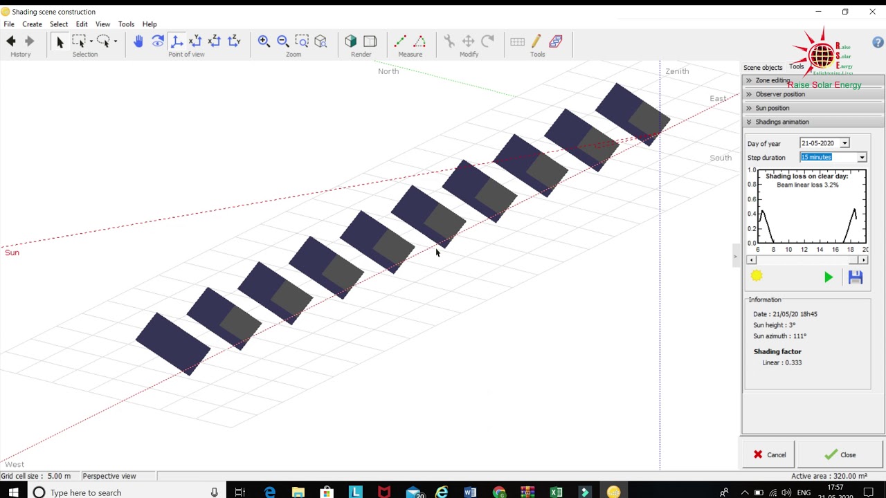The width and height of the screenshot is (886, 498).
Task: Open the lasso selection options arrow
Action: [116, 41]
